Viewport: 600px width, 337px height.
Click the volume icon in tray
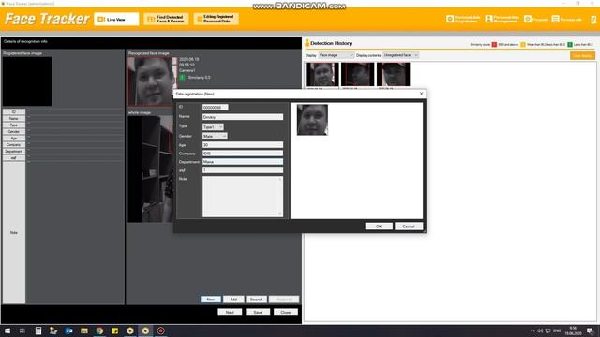coord(540,330)
